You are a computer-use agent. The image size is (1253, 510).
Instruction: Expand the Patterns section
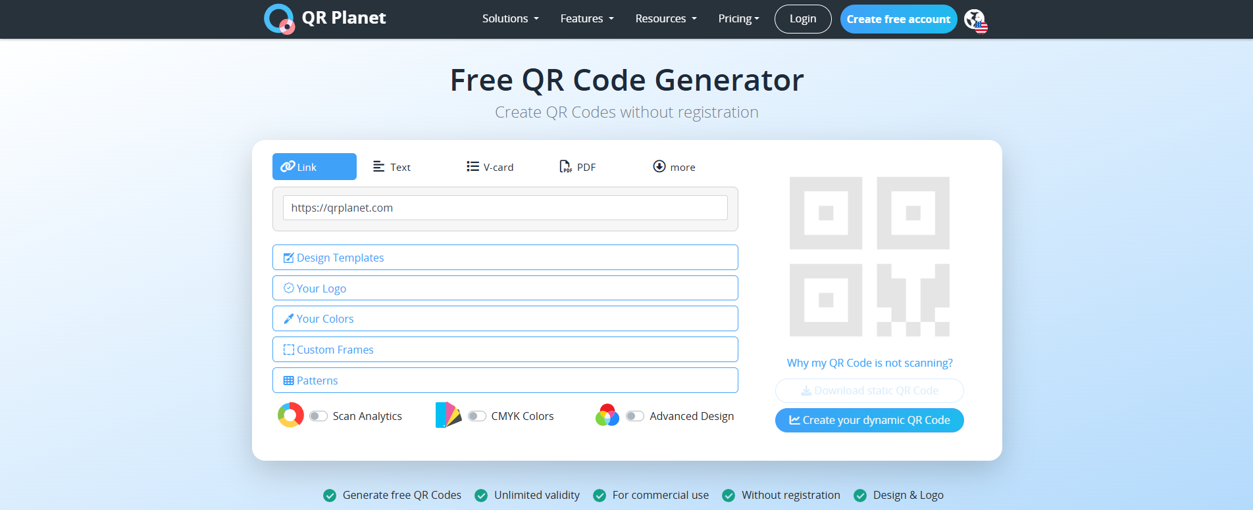(505, 381)
